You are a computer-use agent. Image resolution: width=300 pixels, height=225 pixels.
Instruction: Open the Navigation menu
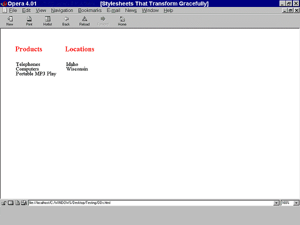[x=62, y=10]
